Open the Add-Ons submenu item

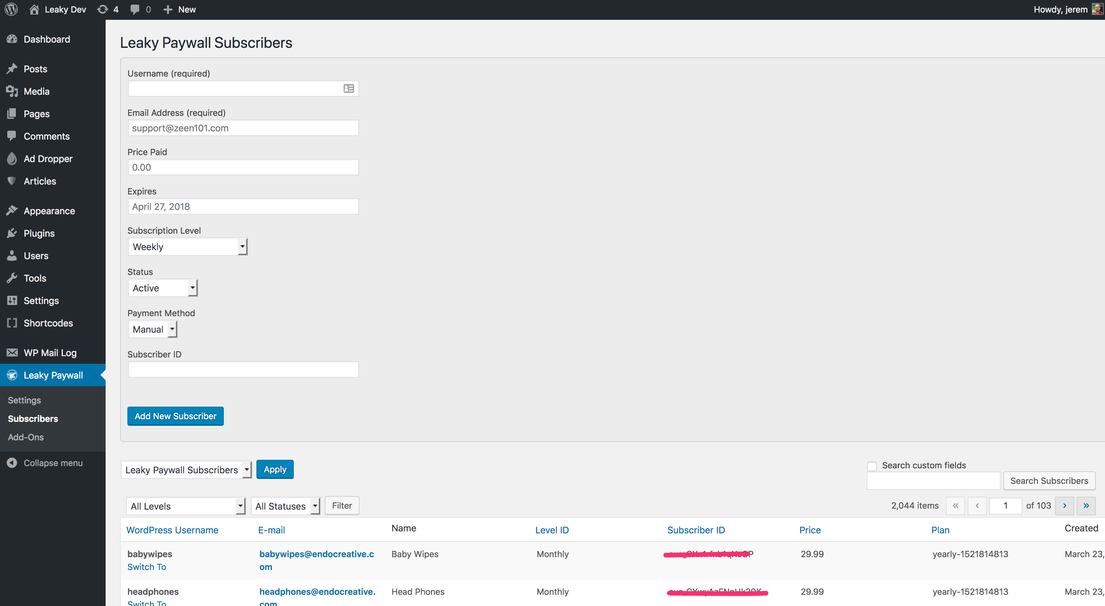click(x=26, y=437)
